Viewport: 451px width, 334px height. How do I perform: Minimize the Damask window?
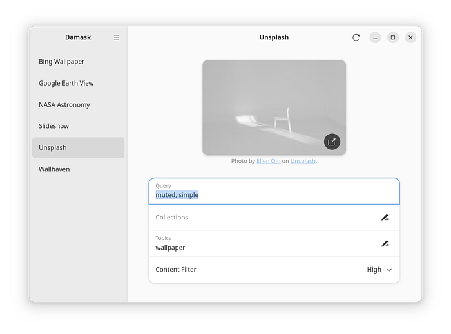(375, 37)
